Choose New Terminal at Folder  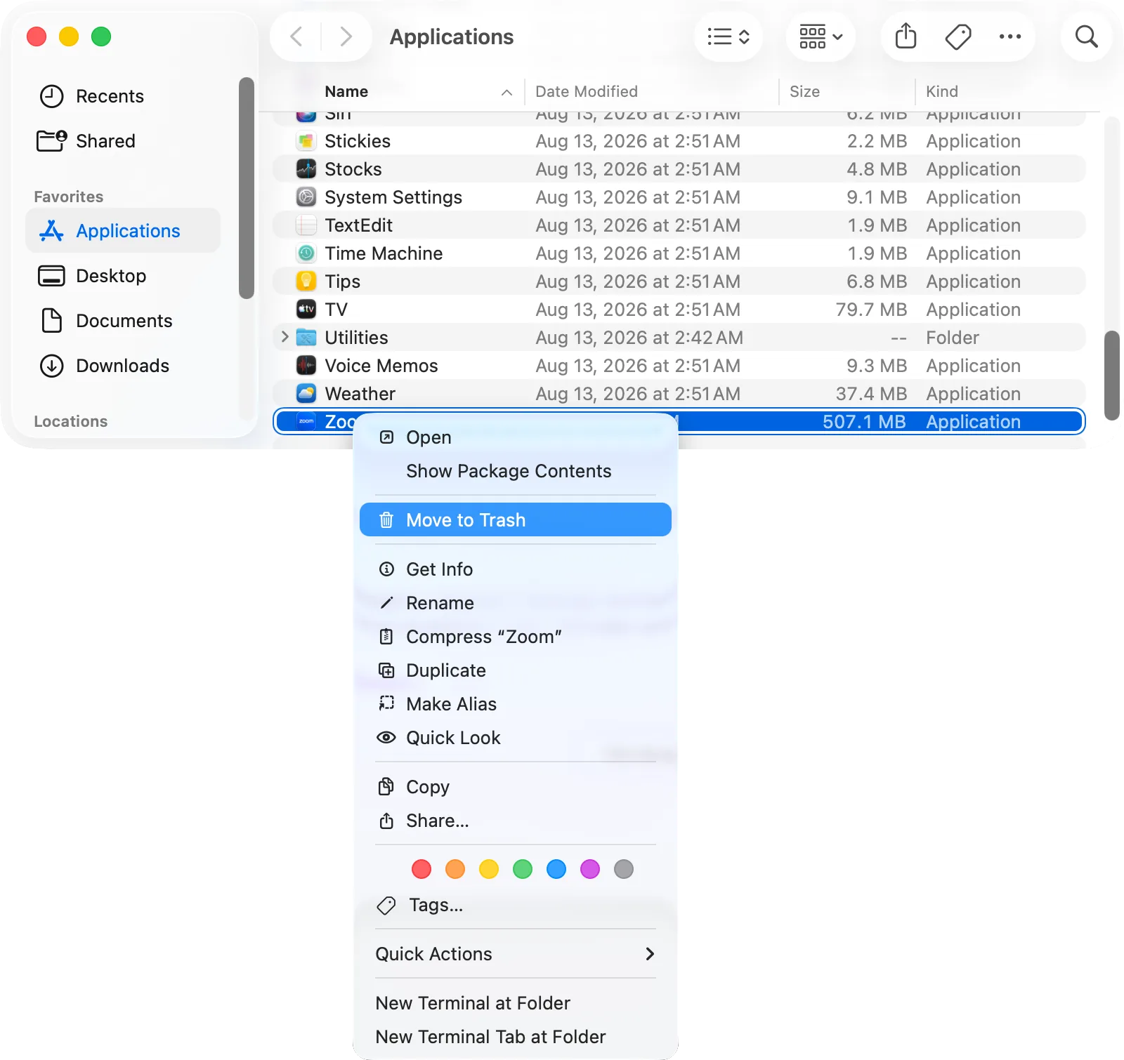tap(516, 1003)
